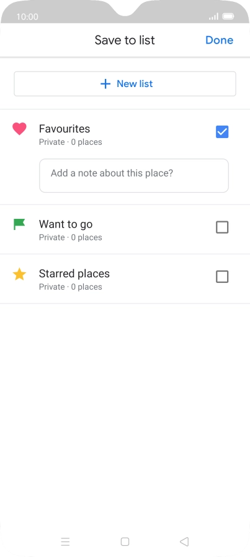Create a New list
Viewport: 250px width, 557px height.
pyautogui.click(x=125, y=84)
